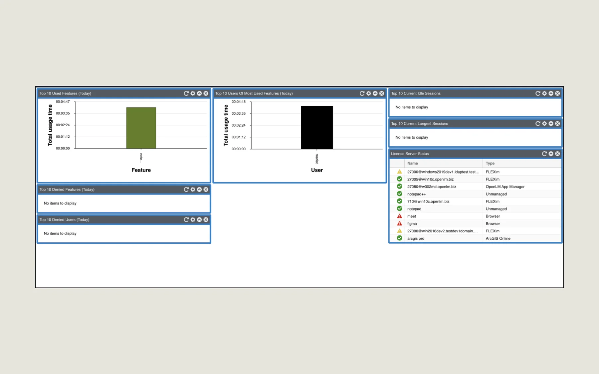Sort license servers by Type column
This screenshot has height=374, width=599.
522,163
